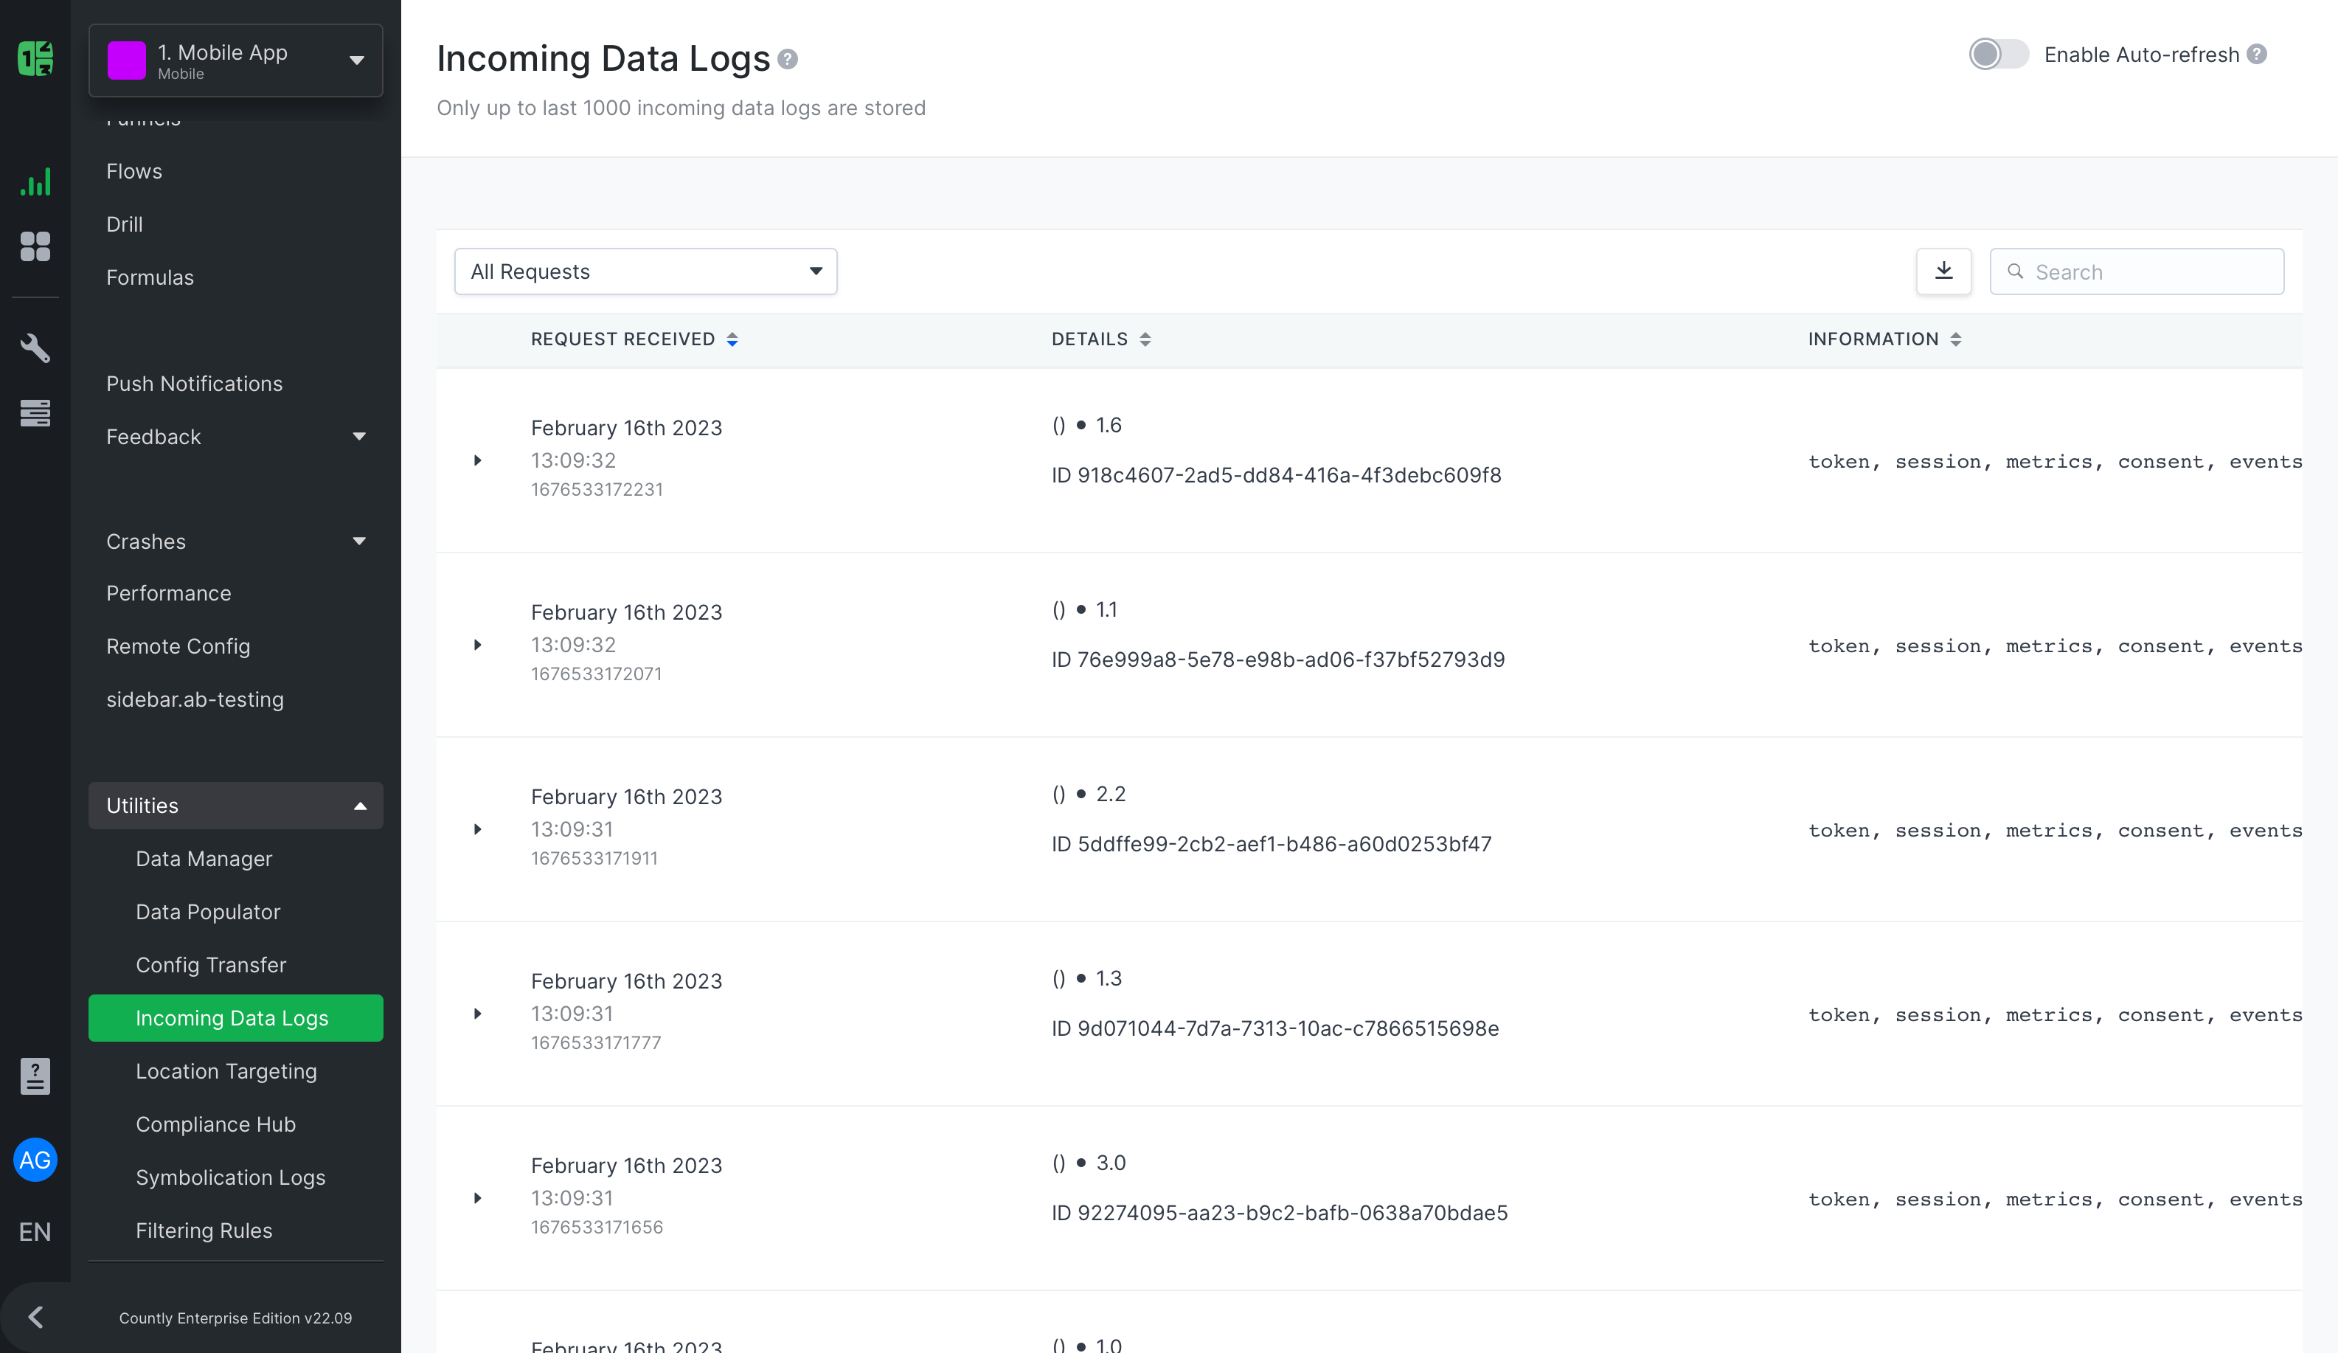Image resolution: width=2338 pixels, height=1353 pixels.
Task: Open the help question-mark icon
Action: coord(35,1076)
